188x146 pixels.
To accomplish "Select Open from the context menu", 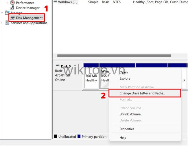I will click(x=124, y=72).
